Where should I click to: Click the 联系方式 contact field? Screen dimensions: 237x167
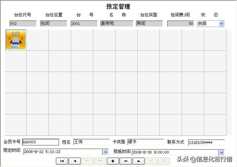[206, 143]
